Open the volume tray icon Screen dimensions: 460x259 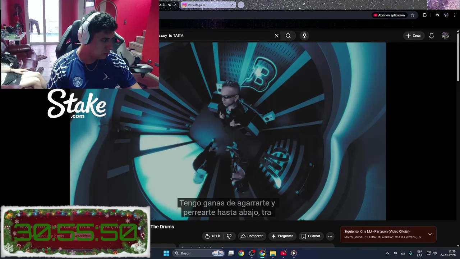coord(434,253)
